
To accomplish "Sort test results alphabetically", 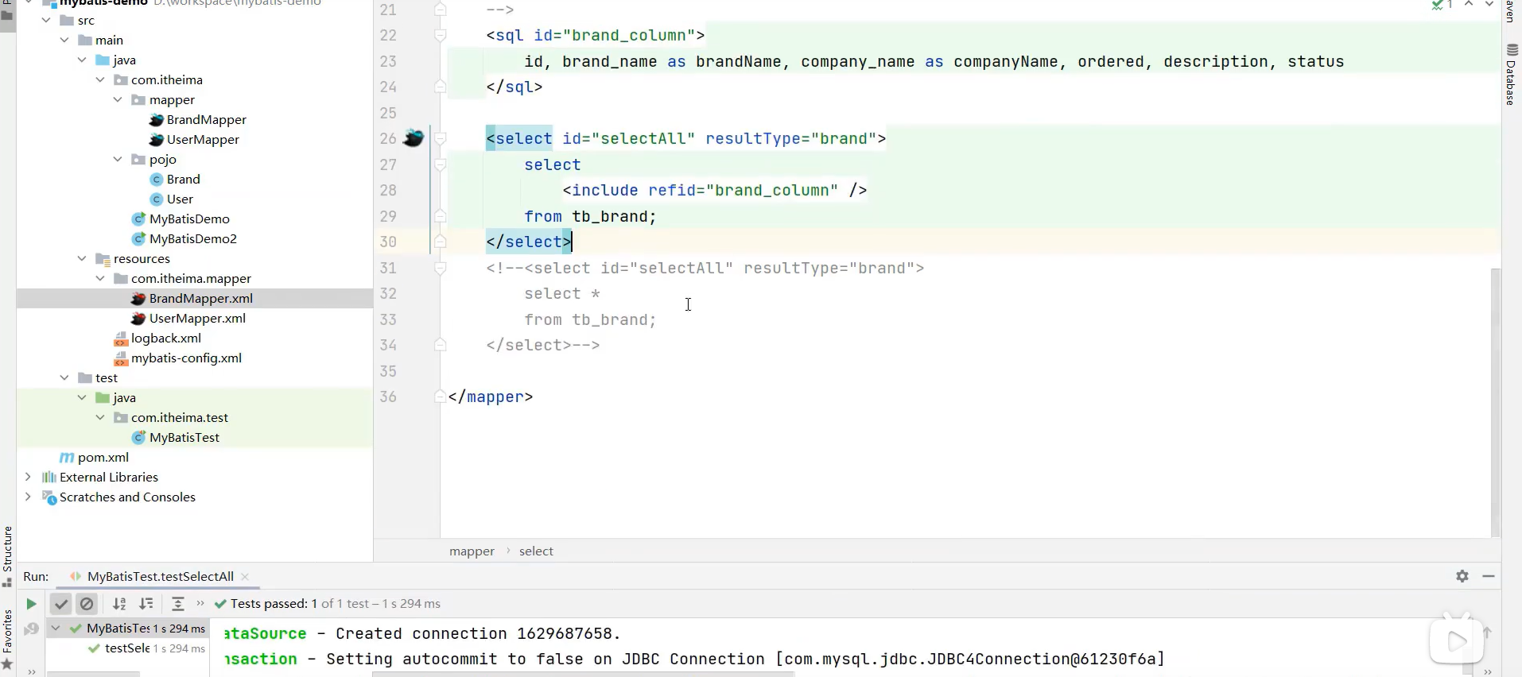I will coord(119,604).
